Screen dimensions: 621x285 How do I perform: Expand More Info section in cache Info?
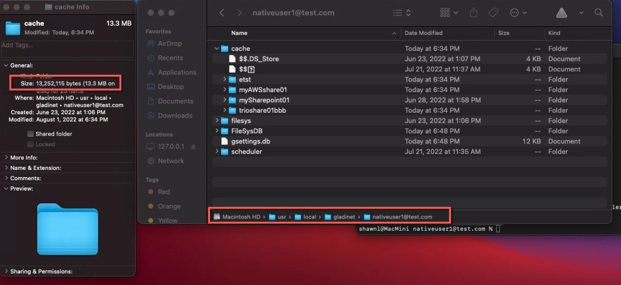coord(6,157)
